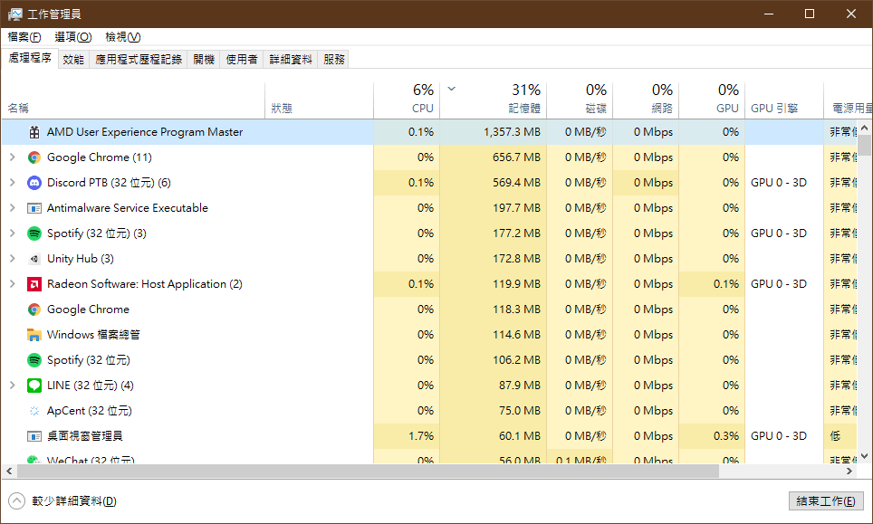The height and width of the screenshot is (524, 873).
Task: Click the Radeon Software Host Application icon
Action: pos(34,284)
